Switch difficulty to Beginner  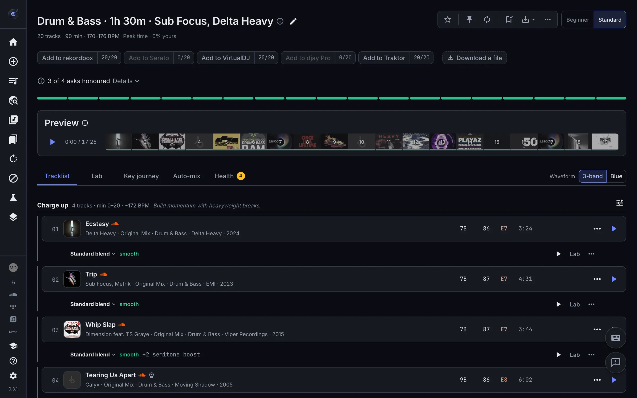pyautogui.click(x=578, y=20)
